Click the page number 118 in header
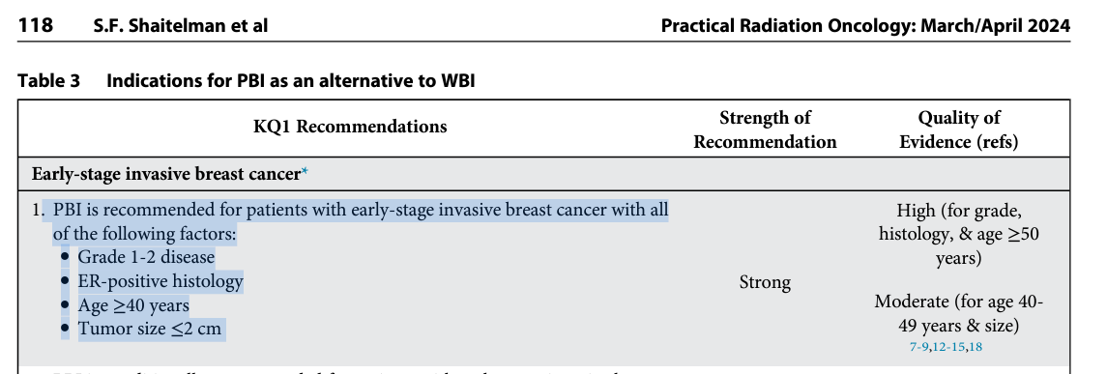 [x=36, y=26]
